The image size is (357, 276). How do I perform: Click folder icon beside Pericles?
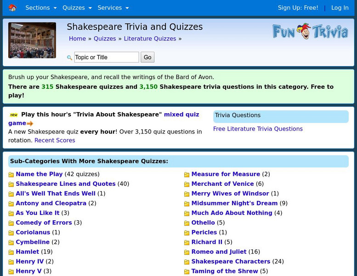coord(187,233)
